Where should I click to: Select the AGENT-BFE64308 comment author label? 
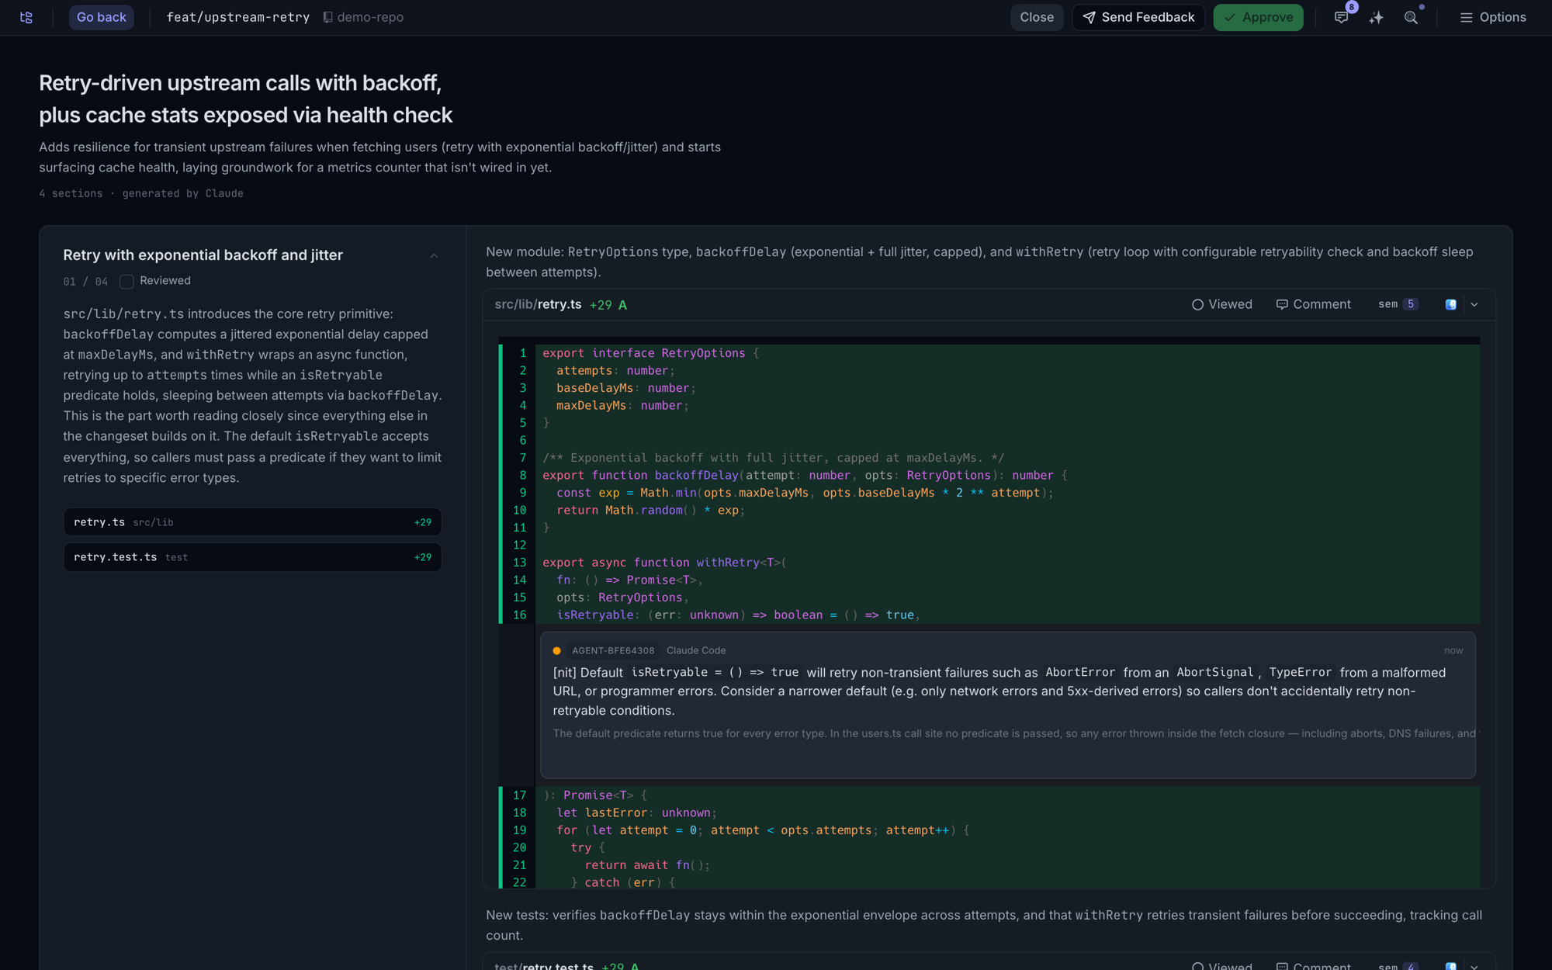613,650
